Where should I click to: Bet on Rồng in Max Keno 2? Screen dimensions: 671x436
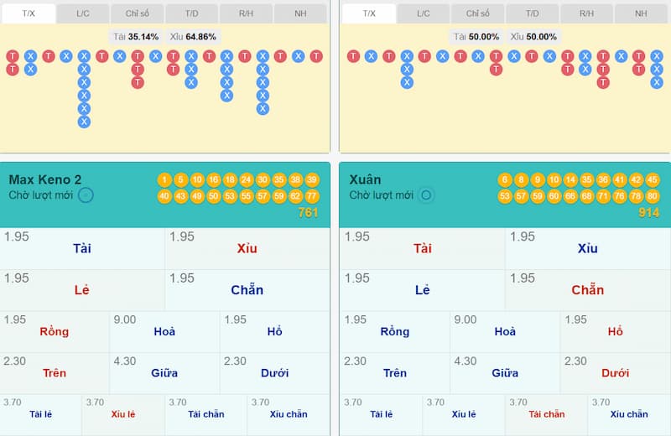pos(55,331)
